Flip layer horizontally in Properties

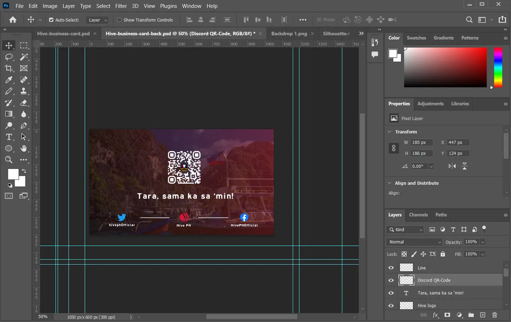[452, 166]
